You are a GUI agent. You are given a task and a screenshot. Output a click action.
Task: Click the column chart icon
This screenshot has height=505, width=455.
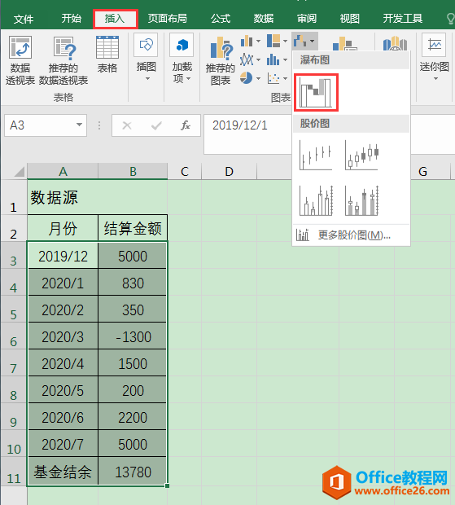pos(247,41)
